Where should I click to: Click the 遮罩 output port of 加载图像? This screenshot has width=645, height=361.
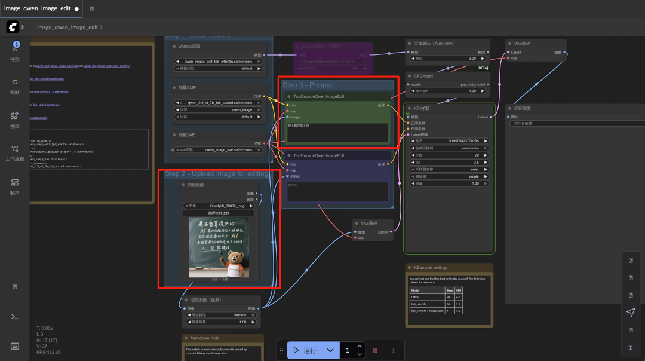coord(257,200)
